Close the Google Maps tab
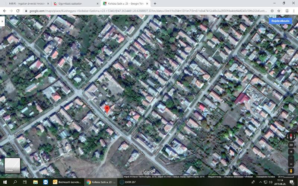 pos(147,4)
